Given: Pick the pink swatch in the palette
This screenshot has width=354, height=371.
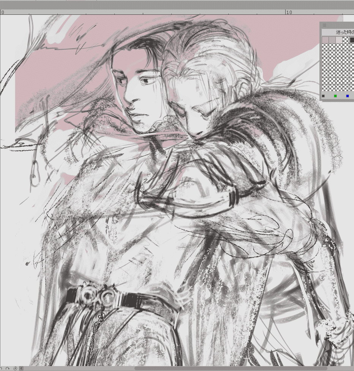Looking at the screenshot, I should [325, 40].
